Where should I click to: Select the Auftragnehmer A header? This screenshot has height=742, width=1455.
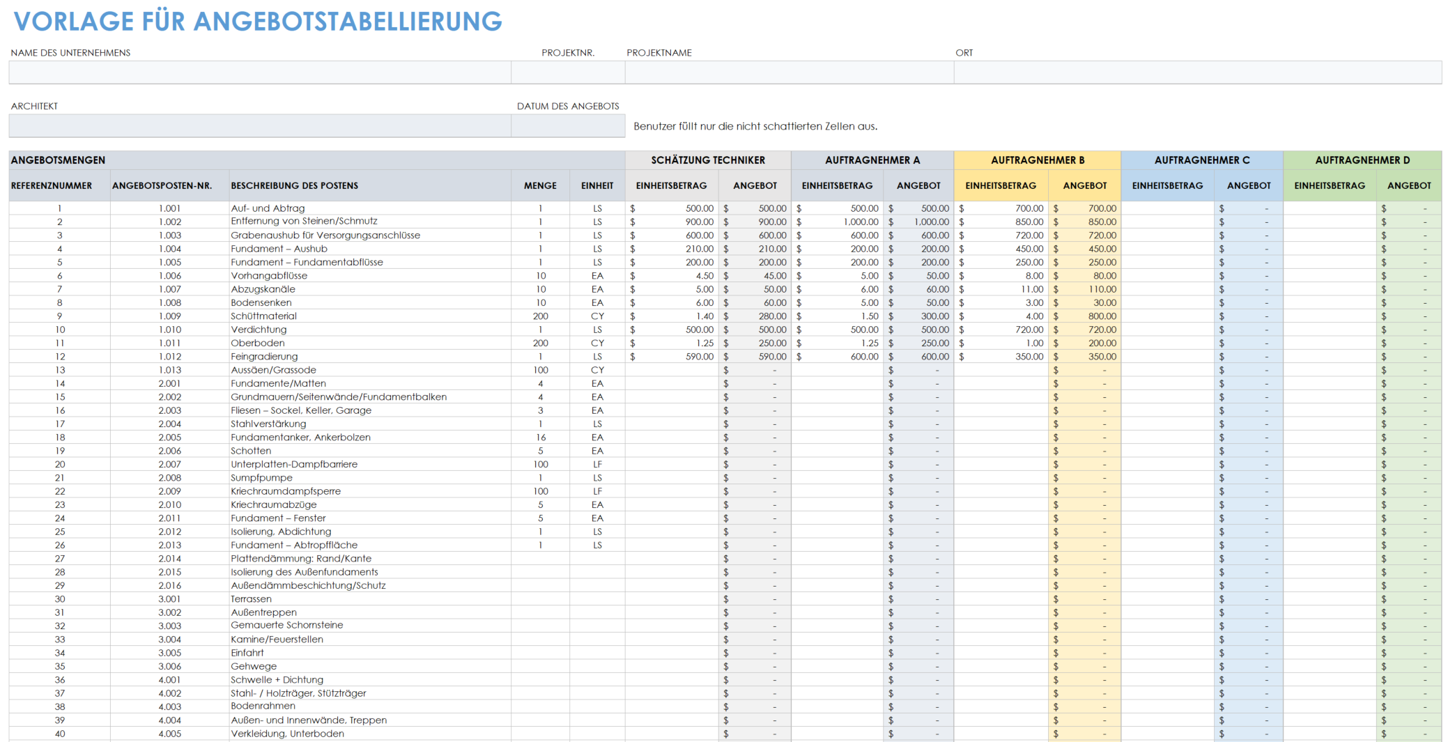pos(872,160)
